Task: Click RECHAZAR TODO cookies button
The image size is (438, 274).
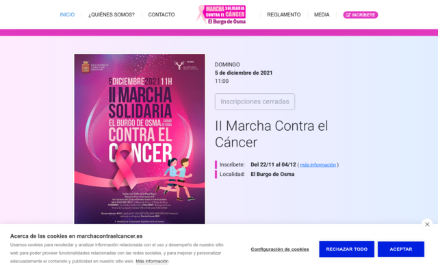Action: [x=347, y=249]
